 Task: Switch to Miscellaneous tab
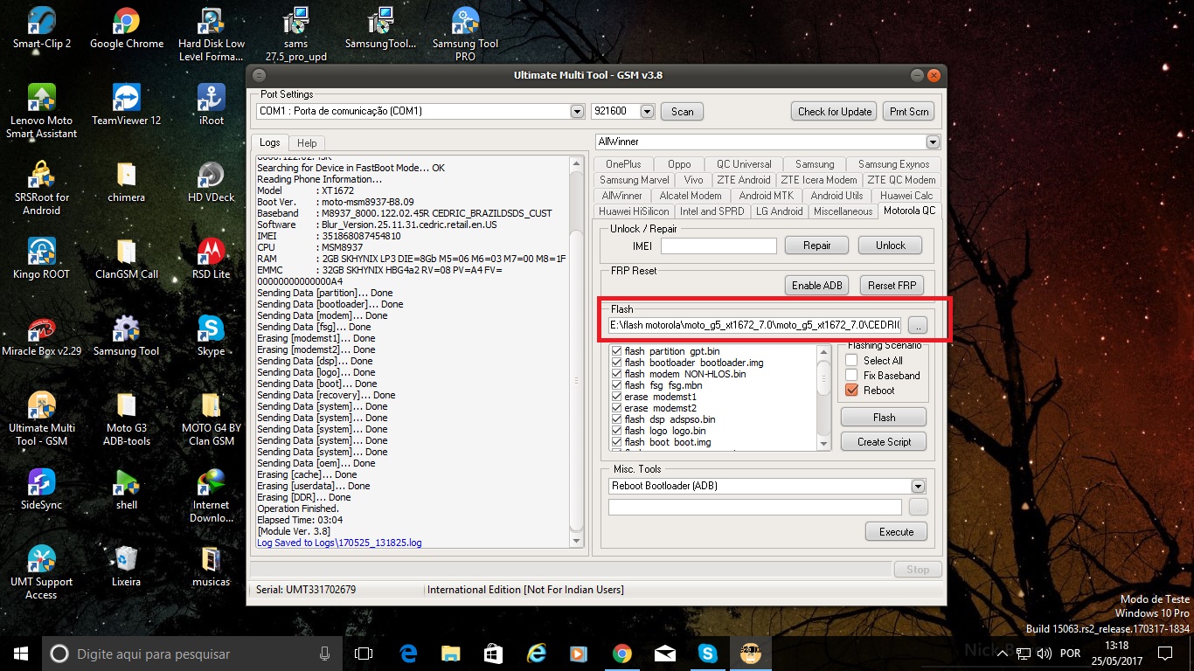[843, 211]
